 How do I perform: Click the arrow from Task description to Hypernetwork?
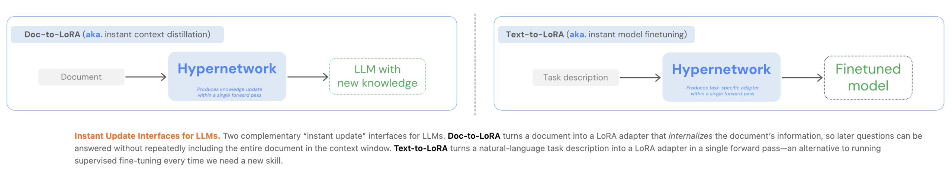click(x=640, y=78)
